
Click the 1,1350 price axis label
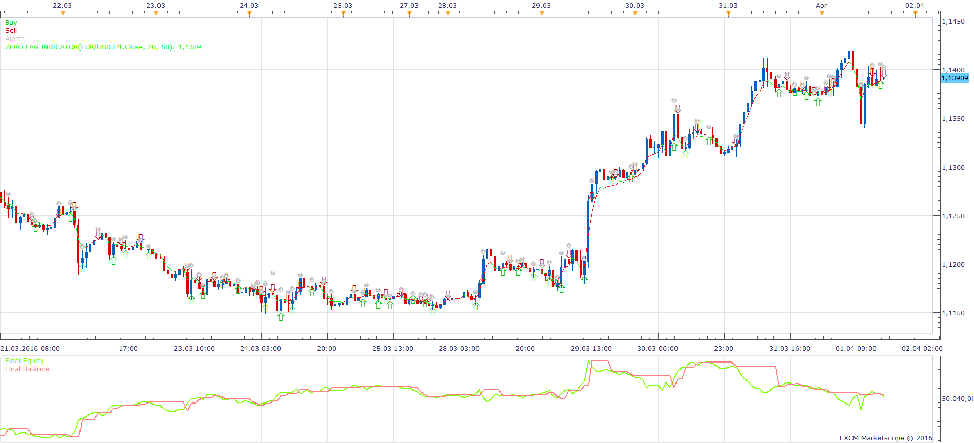point(953,119)
